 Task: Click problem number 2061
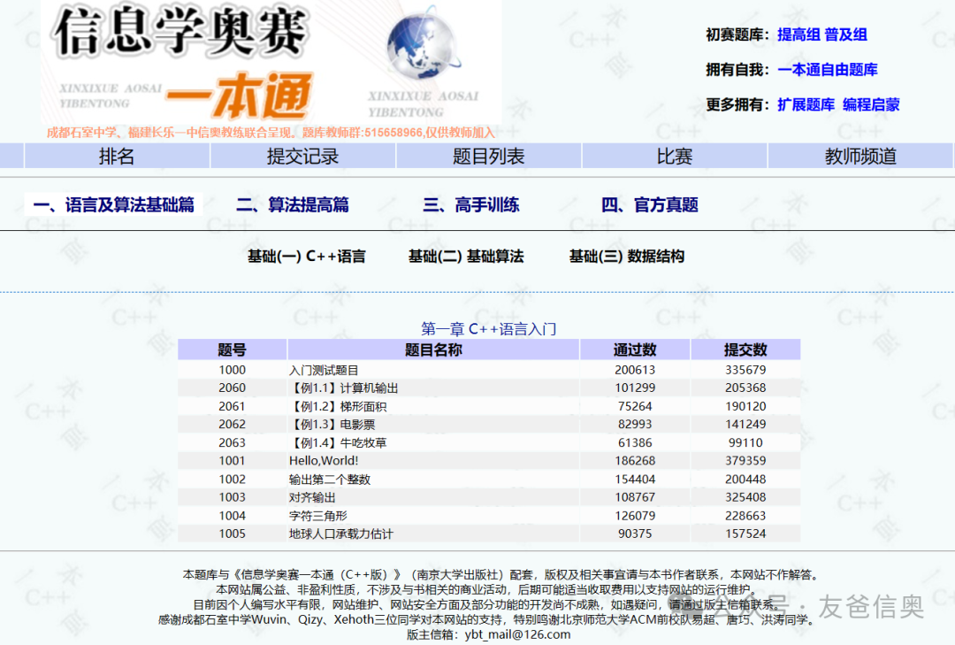point(232,407)
